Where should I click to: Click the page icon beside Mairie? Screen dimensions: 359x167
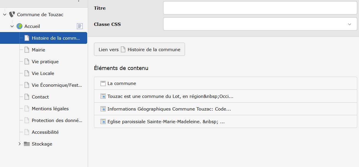point(27,50)
